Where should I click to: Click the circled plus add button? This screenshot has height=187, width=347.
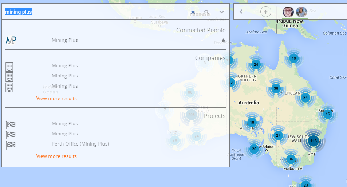[x=266, y=12]
